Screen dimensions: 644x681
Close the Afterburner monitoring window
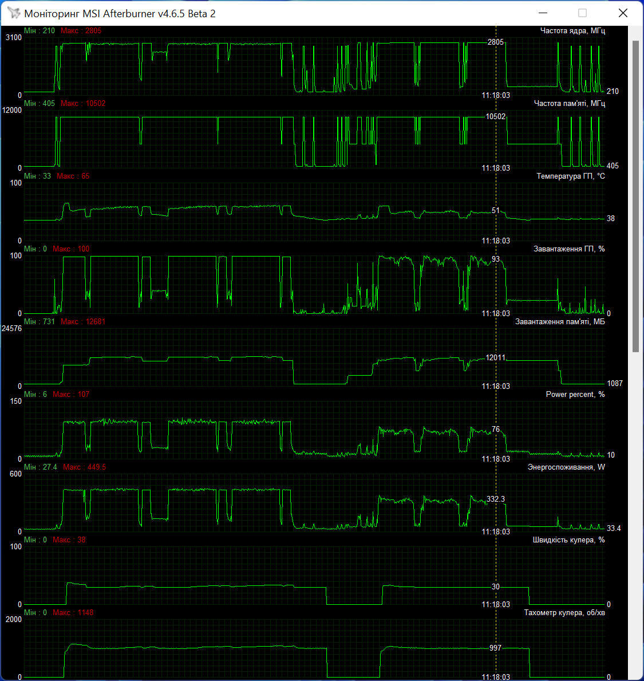[623, 13]
